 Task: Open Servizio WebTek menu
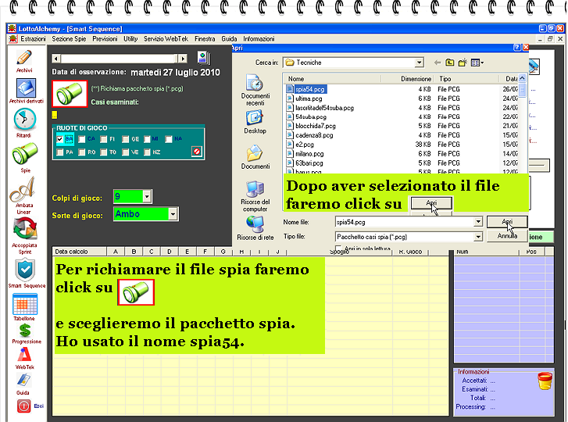click(x=166, y=39)
